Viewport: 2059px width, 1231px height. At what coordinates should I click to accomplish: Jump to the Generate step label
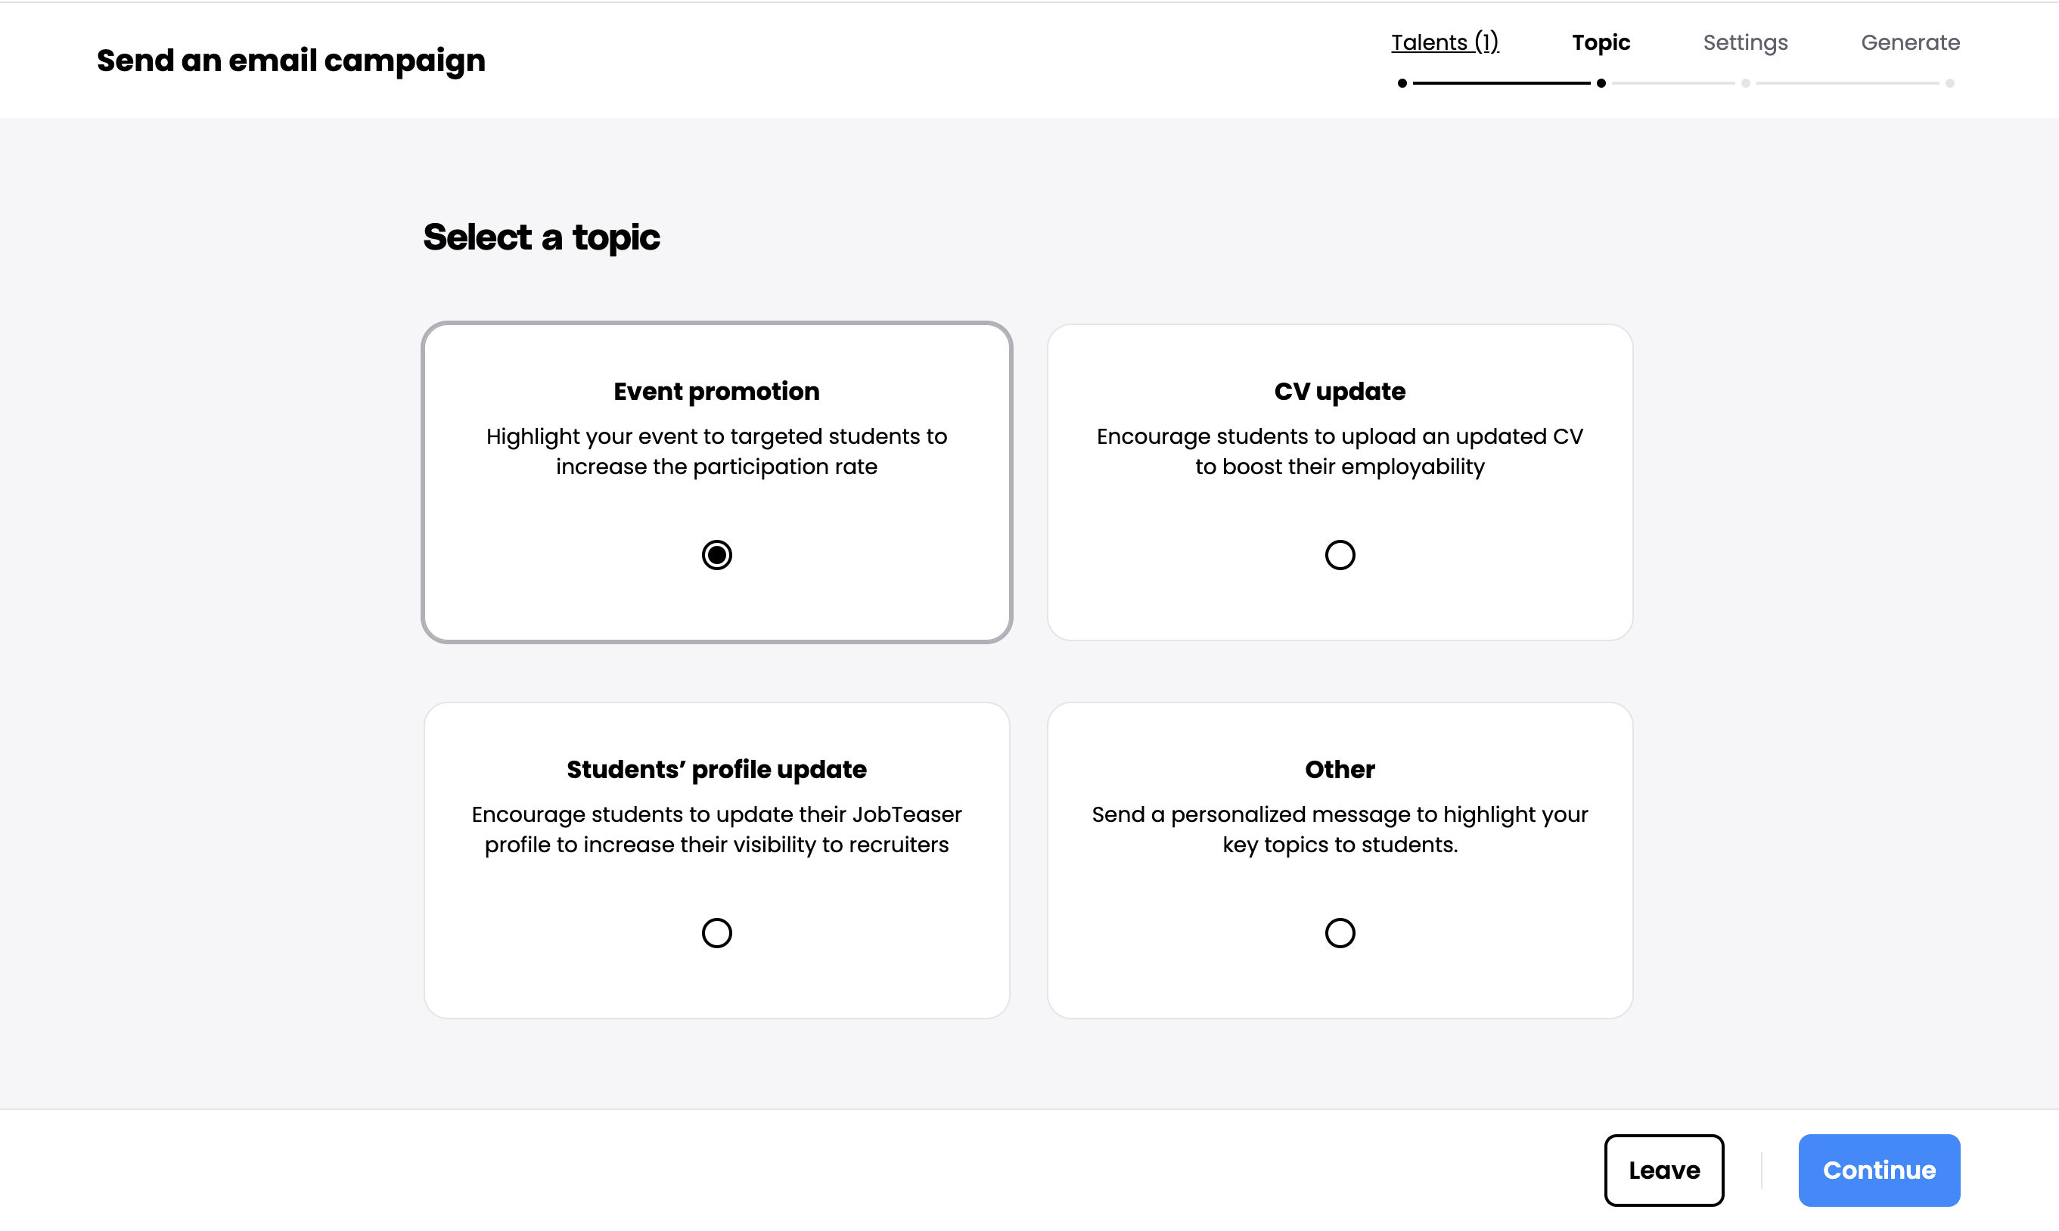(1910, 42)
